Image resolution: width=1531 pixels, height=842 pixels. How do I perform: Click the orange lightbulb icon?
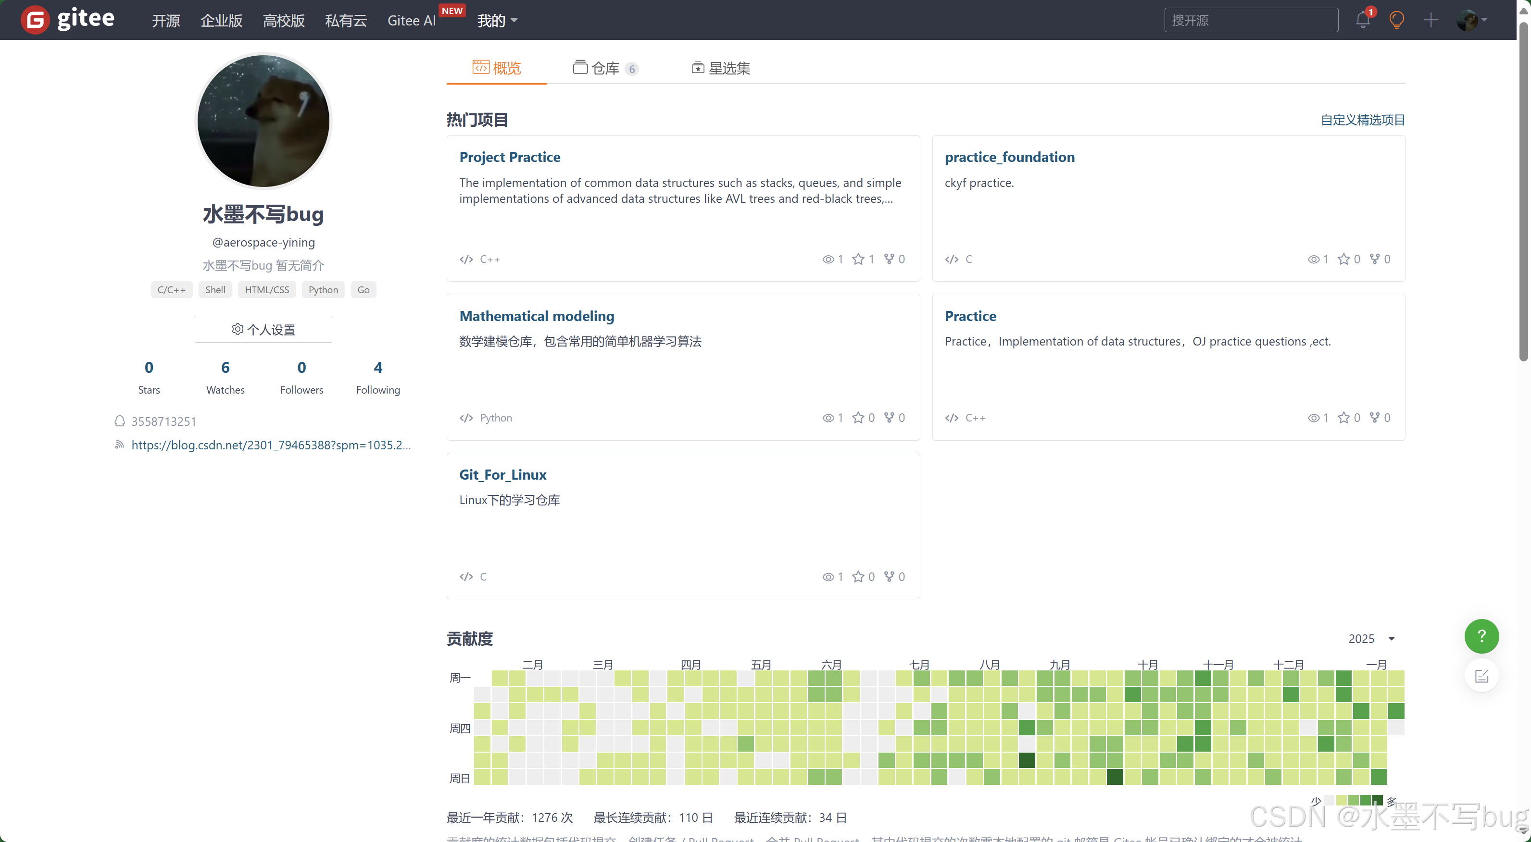click(1396, 20)
